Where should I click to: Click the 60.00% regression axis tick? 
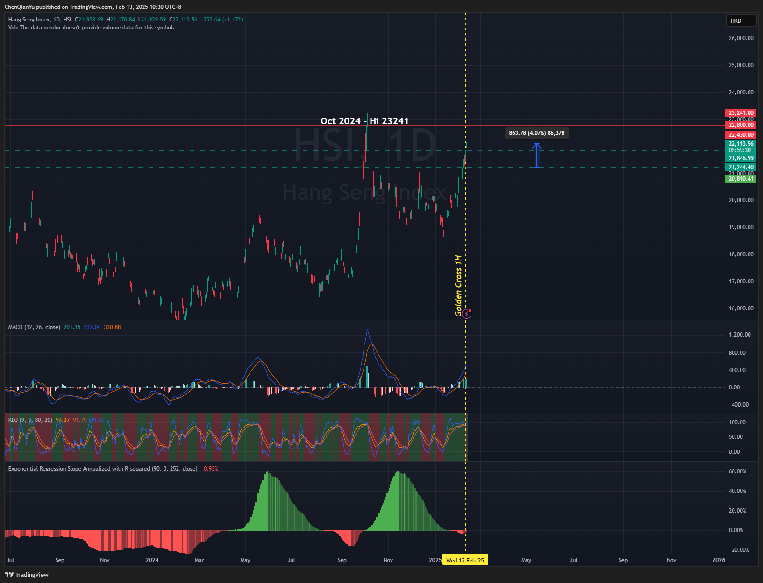pos(737,471)
